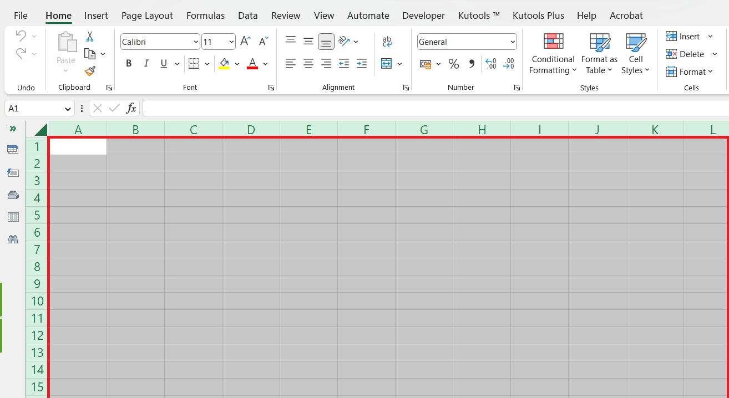729x398 pixels.
Task: Click the Comma Style icon
Action: (471, 64)
